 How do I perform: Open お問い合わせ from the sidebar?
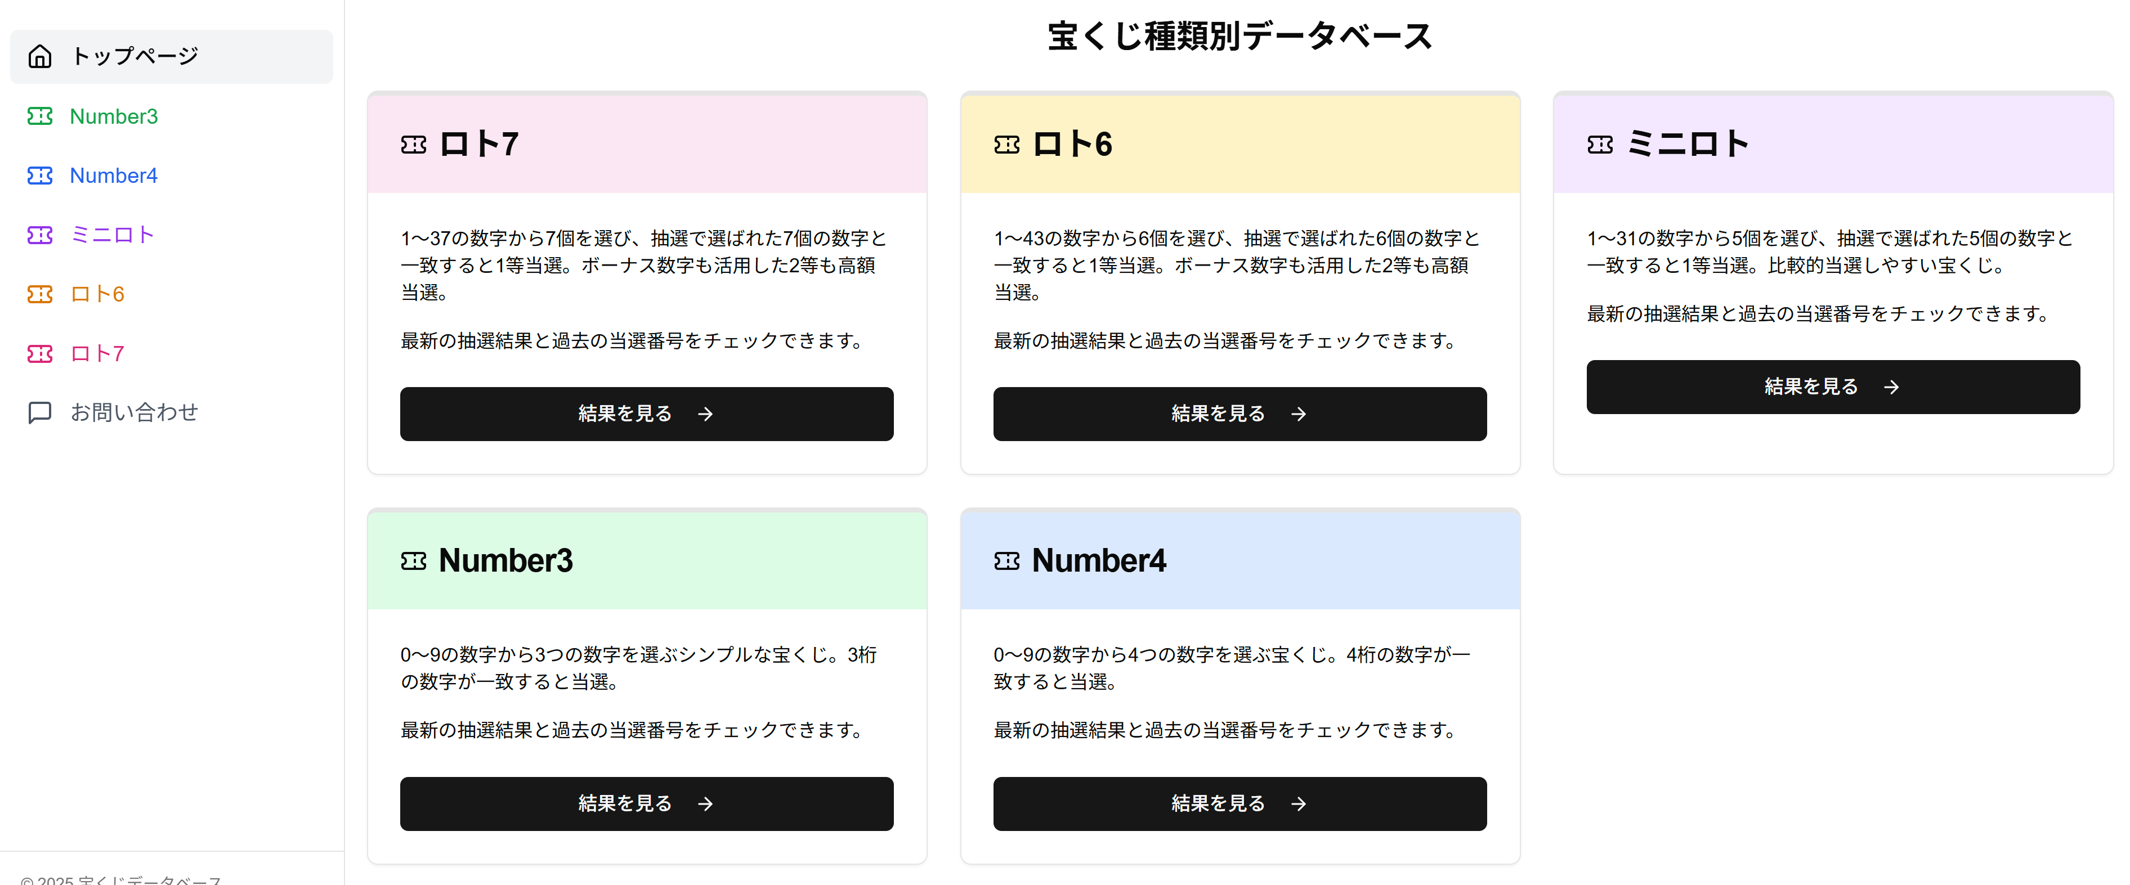tap(134, 412)
